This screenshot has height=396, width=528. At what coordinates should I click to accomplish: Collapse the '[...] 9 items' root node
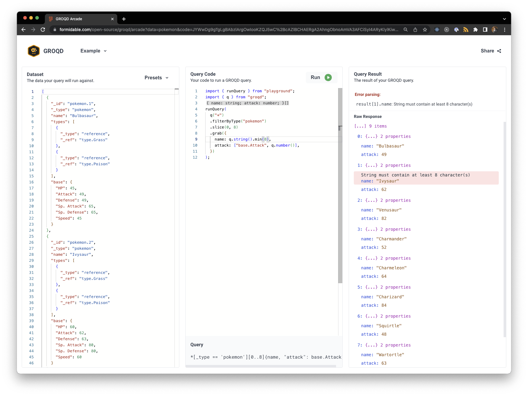tap(370, 126)
